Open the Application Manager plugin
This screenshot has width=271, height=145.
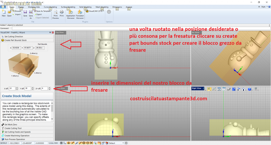tap(71, 12)
